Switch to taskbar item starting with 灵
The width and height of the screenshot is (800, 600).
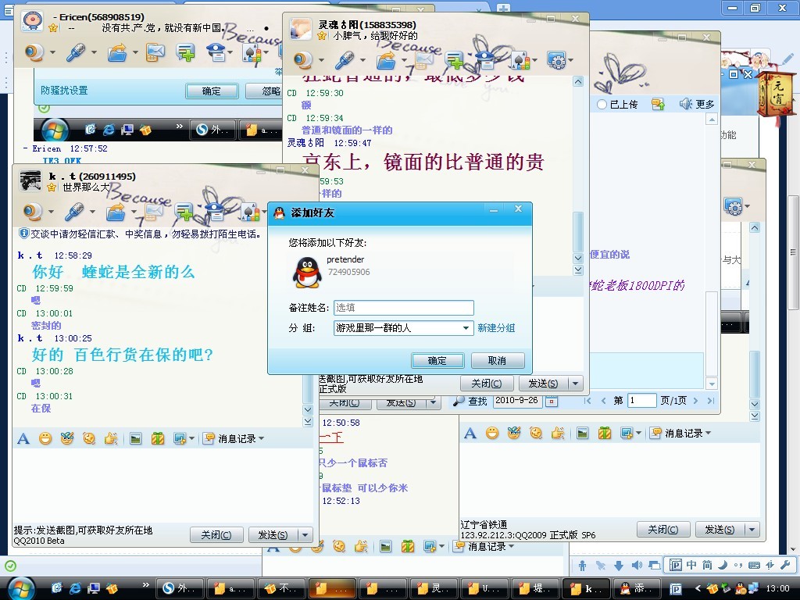pyautogui.click(x=433, y=588)
